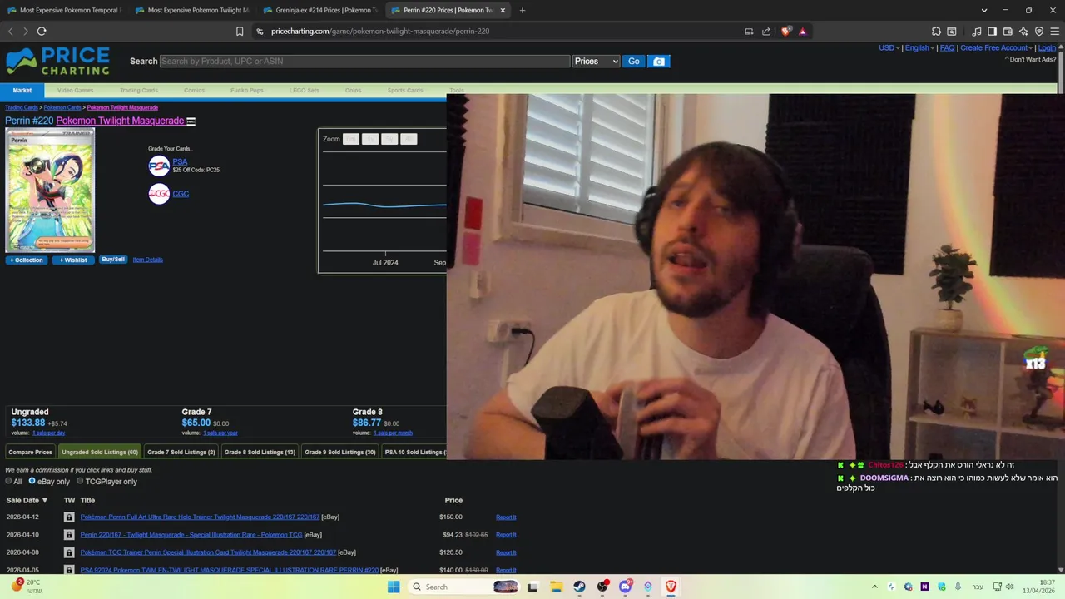This screenshot has width=1065, height=599.
Task: Click the lock icon on the 2026-04-08 sale row
Action: tap(69, 552)
